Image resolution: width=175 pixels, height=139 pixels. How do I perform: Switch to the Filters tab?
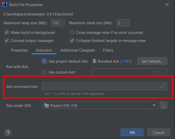(x=108, y=50)
